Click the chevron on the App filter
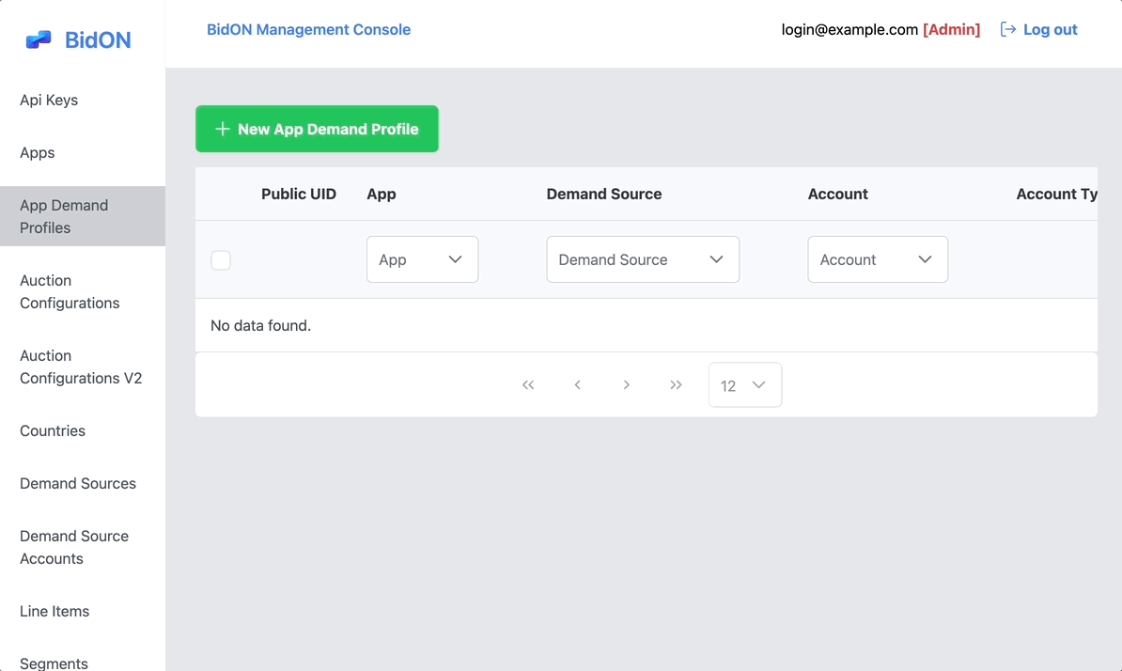The width and height of the screenshot is (1122, 671). 457,259
